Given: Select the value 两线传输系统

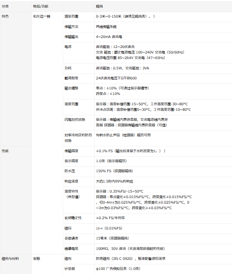Looking at the screenshot, I should (x=106, y=27).
